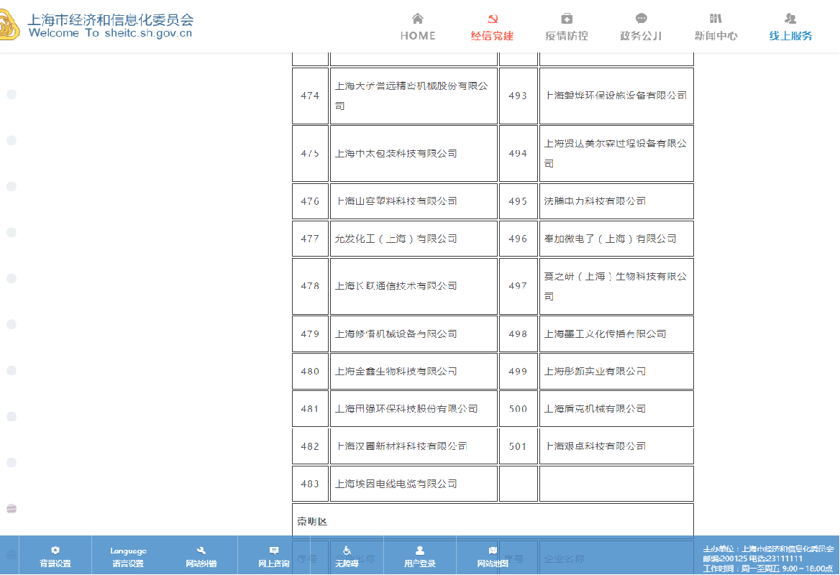Click the 'Welcome To sheitc.sh.gov.cn' text

(110, 33)
